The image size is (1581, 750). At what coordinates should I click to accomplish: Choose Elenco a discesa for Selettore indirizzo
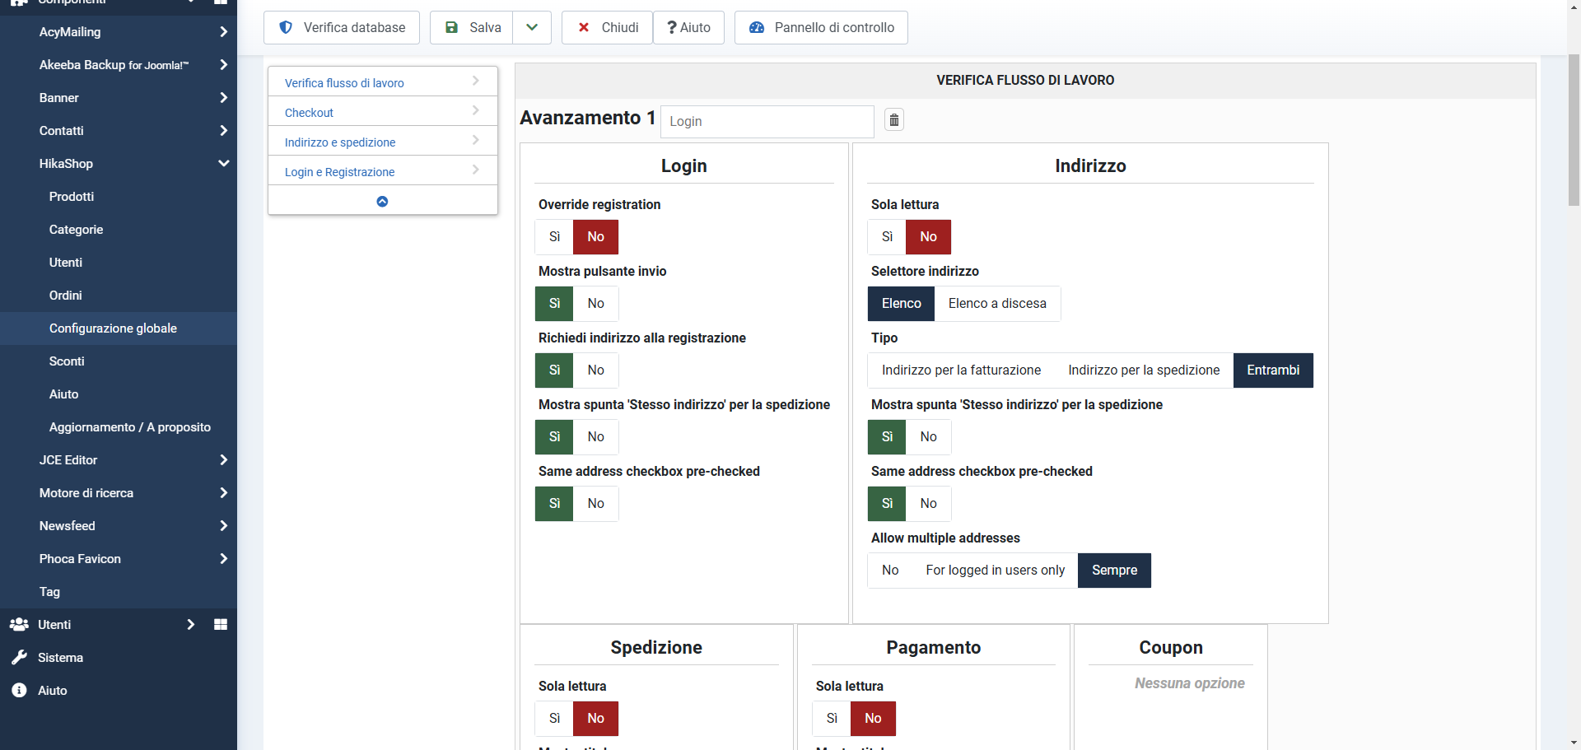click(x=997, y=304)
